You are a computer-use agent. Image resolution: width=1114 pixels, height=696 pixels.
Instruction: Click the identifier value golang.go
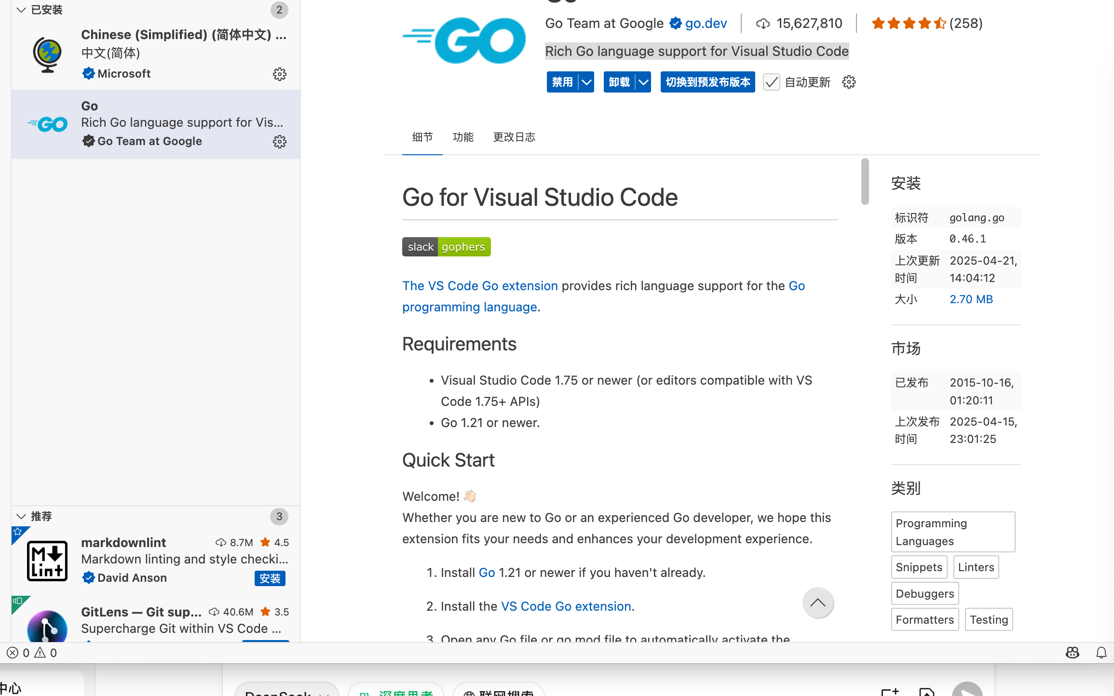click(x=977, y=217)
